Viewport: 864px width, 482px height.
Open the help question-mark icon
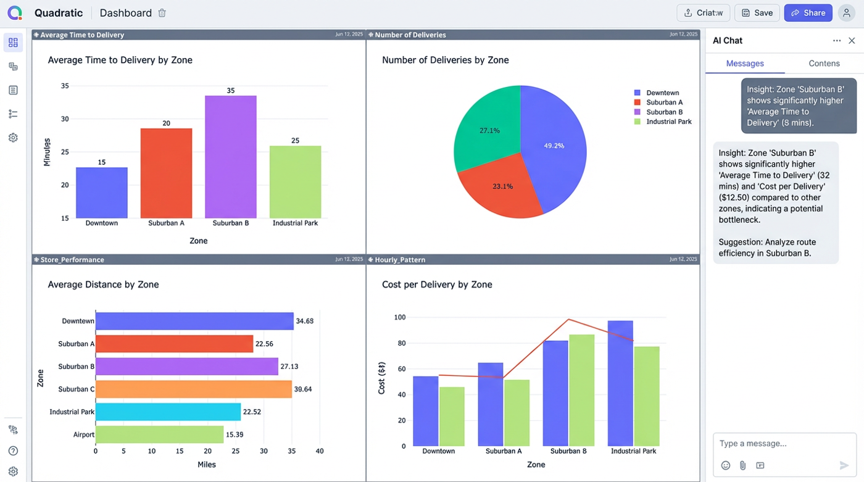13,450
